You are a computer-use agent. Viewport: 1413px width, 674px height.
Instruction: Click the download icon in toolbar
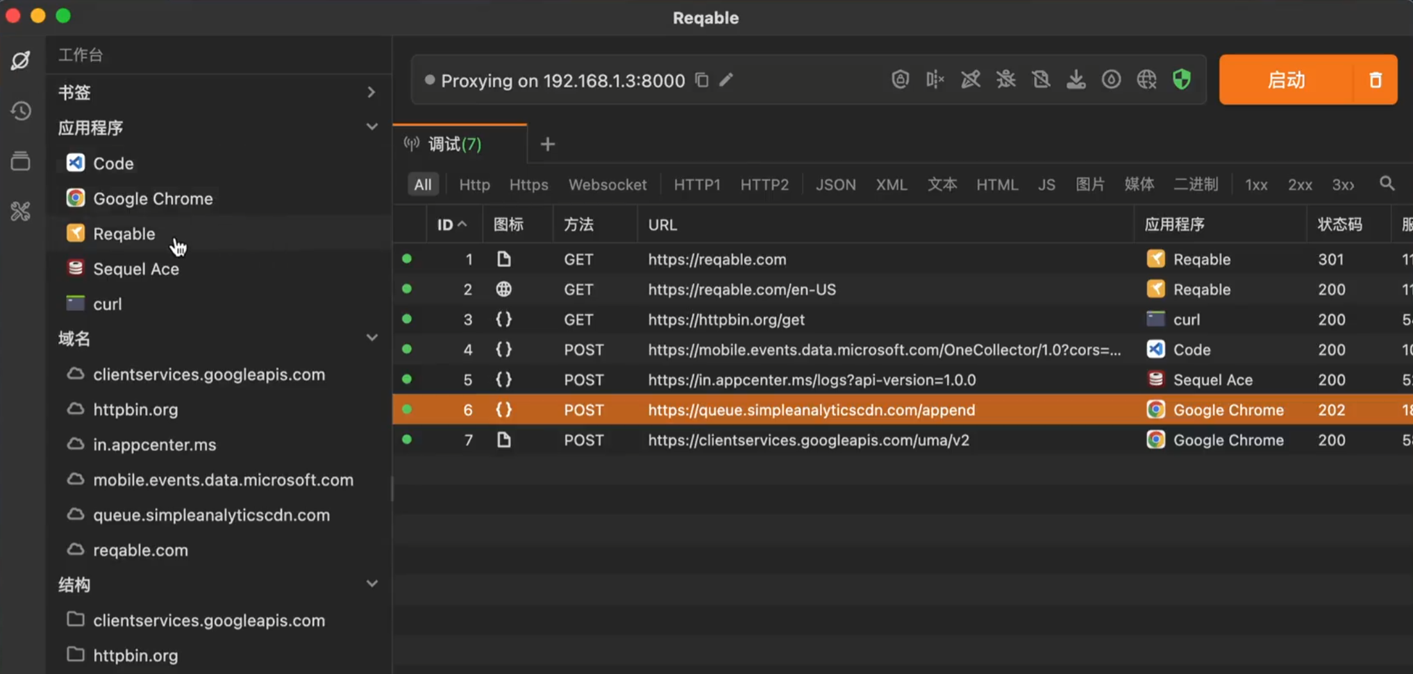(1076, 79)
